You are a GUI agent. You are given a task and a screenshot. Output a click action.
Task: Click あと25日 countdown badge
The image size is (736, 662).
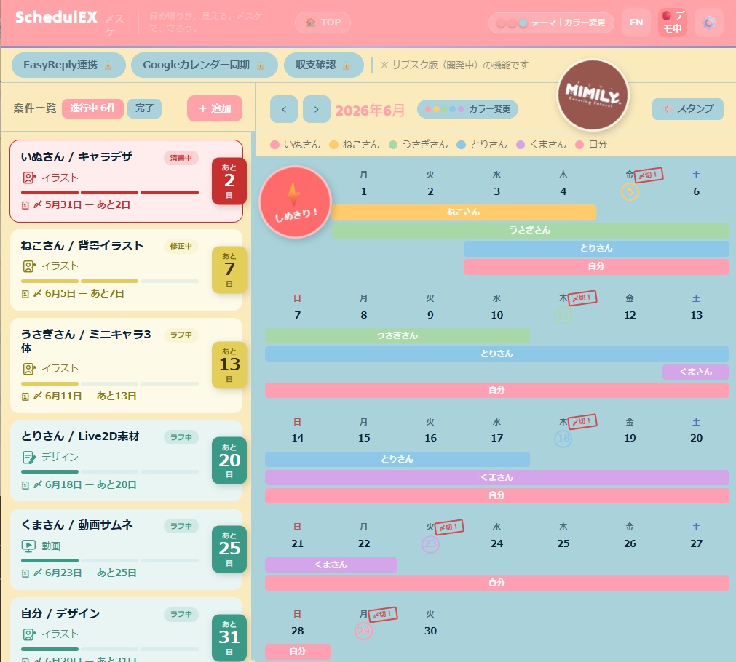pyautogui.click(x=229, y=549)
